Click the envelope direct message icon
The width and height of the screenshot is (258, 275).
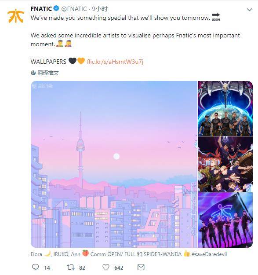point(141,267)
